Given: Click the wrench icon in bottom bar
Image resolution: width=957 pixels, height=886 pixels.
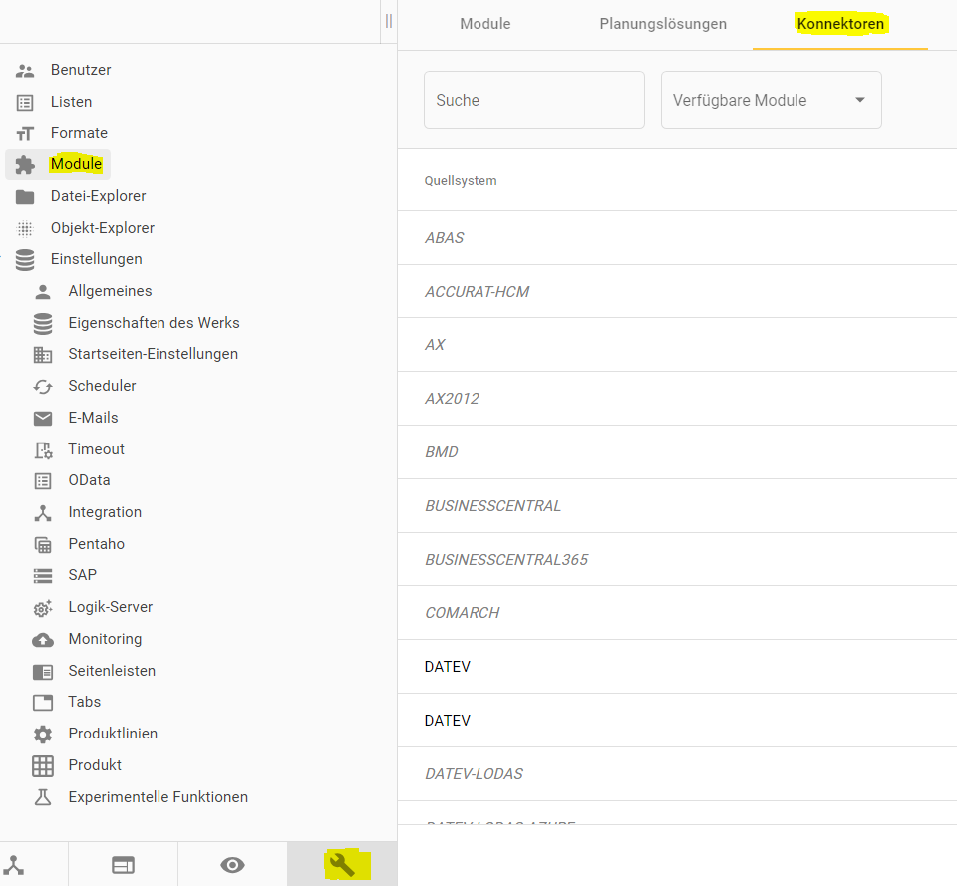Looking at the screenshot, I should (x=342, y=864).
